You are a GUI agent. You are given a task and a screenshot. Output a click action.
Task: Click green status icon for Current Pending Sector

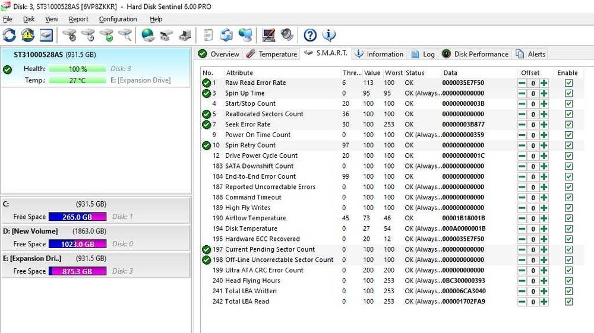click(x=207, y=249)
